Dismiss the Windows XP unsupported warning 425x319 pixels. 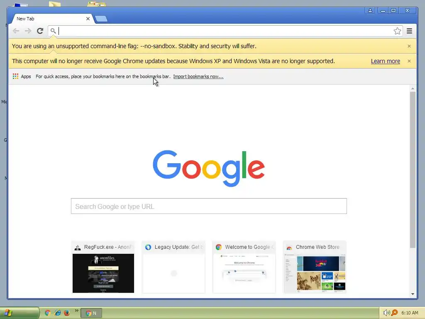[409, 61]
